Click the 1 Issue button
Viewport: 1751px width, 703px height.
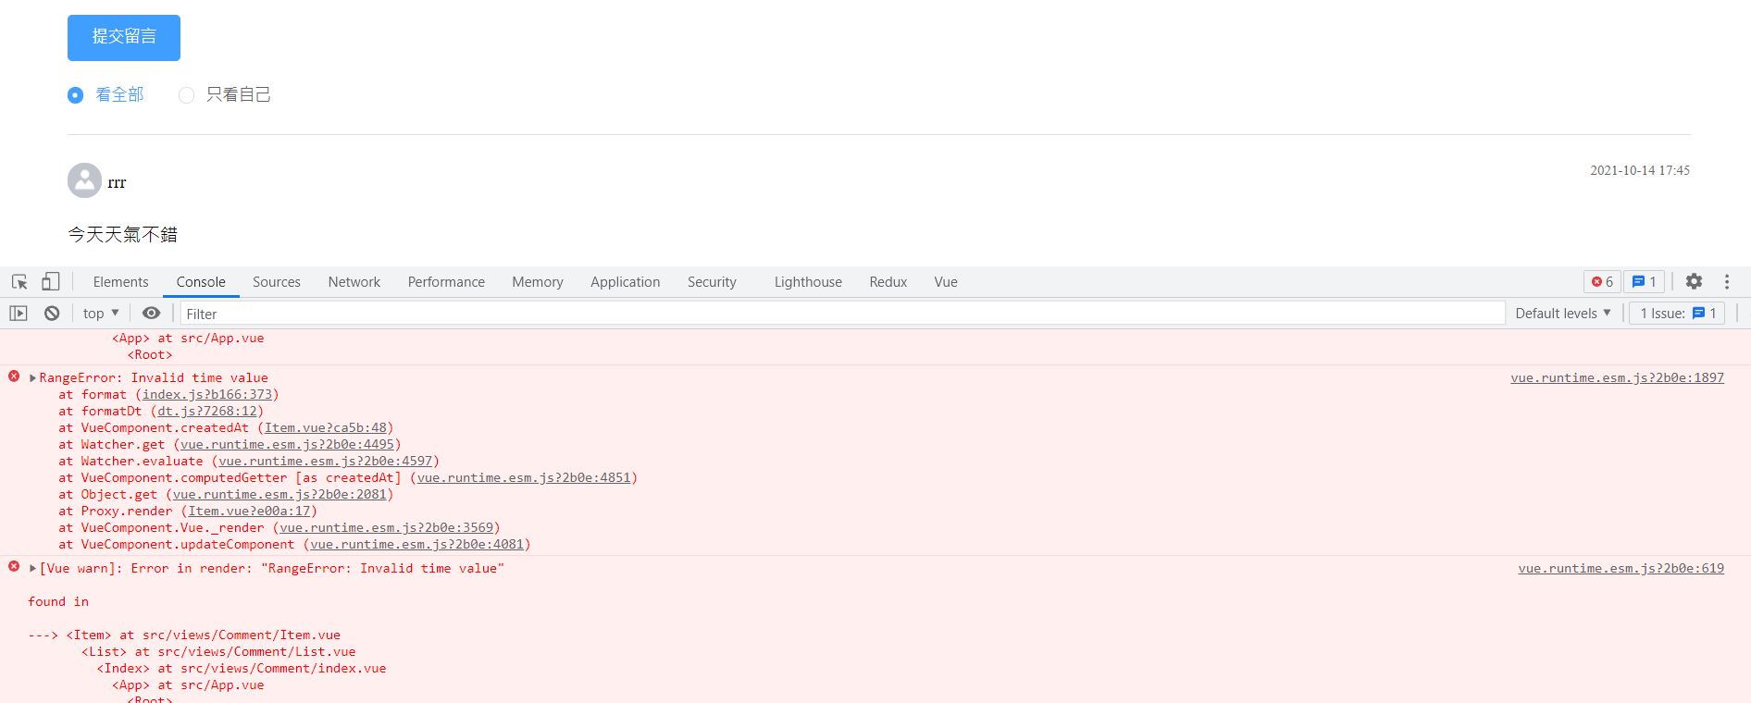(1677, 314)
